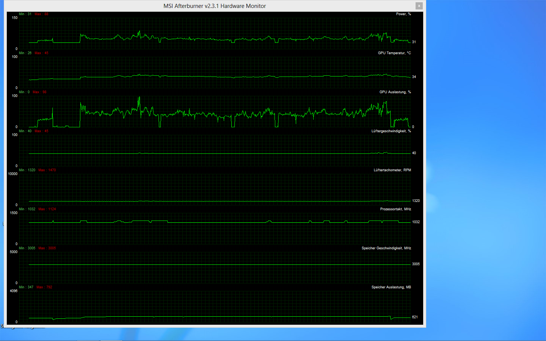The height and width of the screenshot is (341, 546).
Task: Click current value '3005' right of memory clock graph
Action: (x=416, y=264)
